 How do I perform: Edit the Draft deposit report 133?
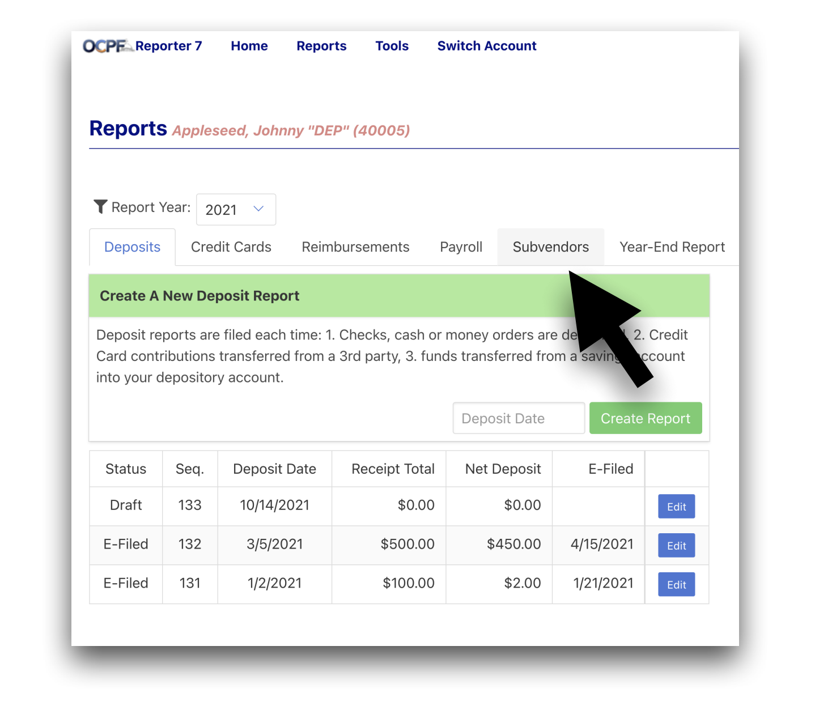pyautogui.click(x=676, y=506)
